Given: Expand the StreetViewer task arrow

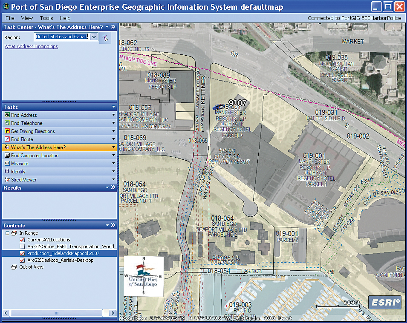Looking at the screenshot, I should [113, 179].
